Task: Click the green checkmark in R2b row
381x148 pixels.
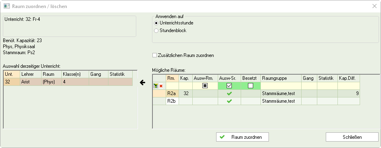Action: coord(229,101)
